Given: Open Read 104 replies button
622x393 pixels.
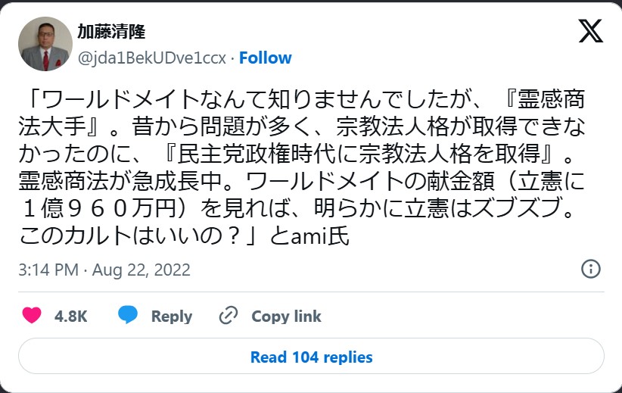Looking at the screenshot, I should click(311, 357).
